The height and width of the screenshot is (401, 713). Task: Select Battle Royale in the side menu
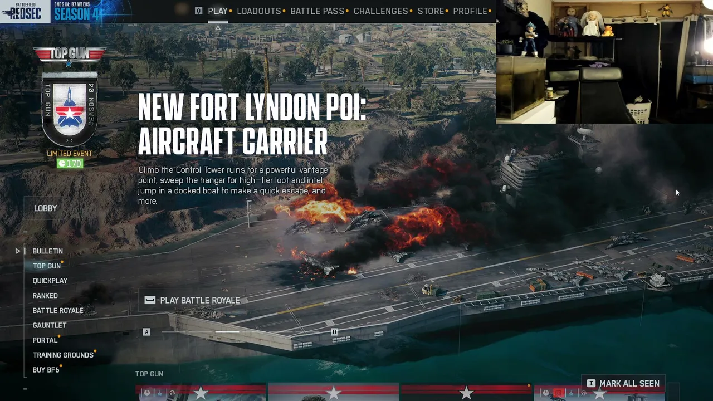coord(58,311)
